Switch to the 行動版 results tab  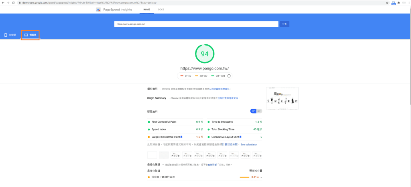[x=10, y=35]
